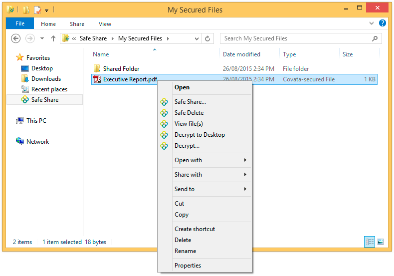Click the Network icon in navigation pane
Viewport: 394px width, 276px height.
click(x=20, y=141)
